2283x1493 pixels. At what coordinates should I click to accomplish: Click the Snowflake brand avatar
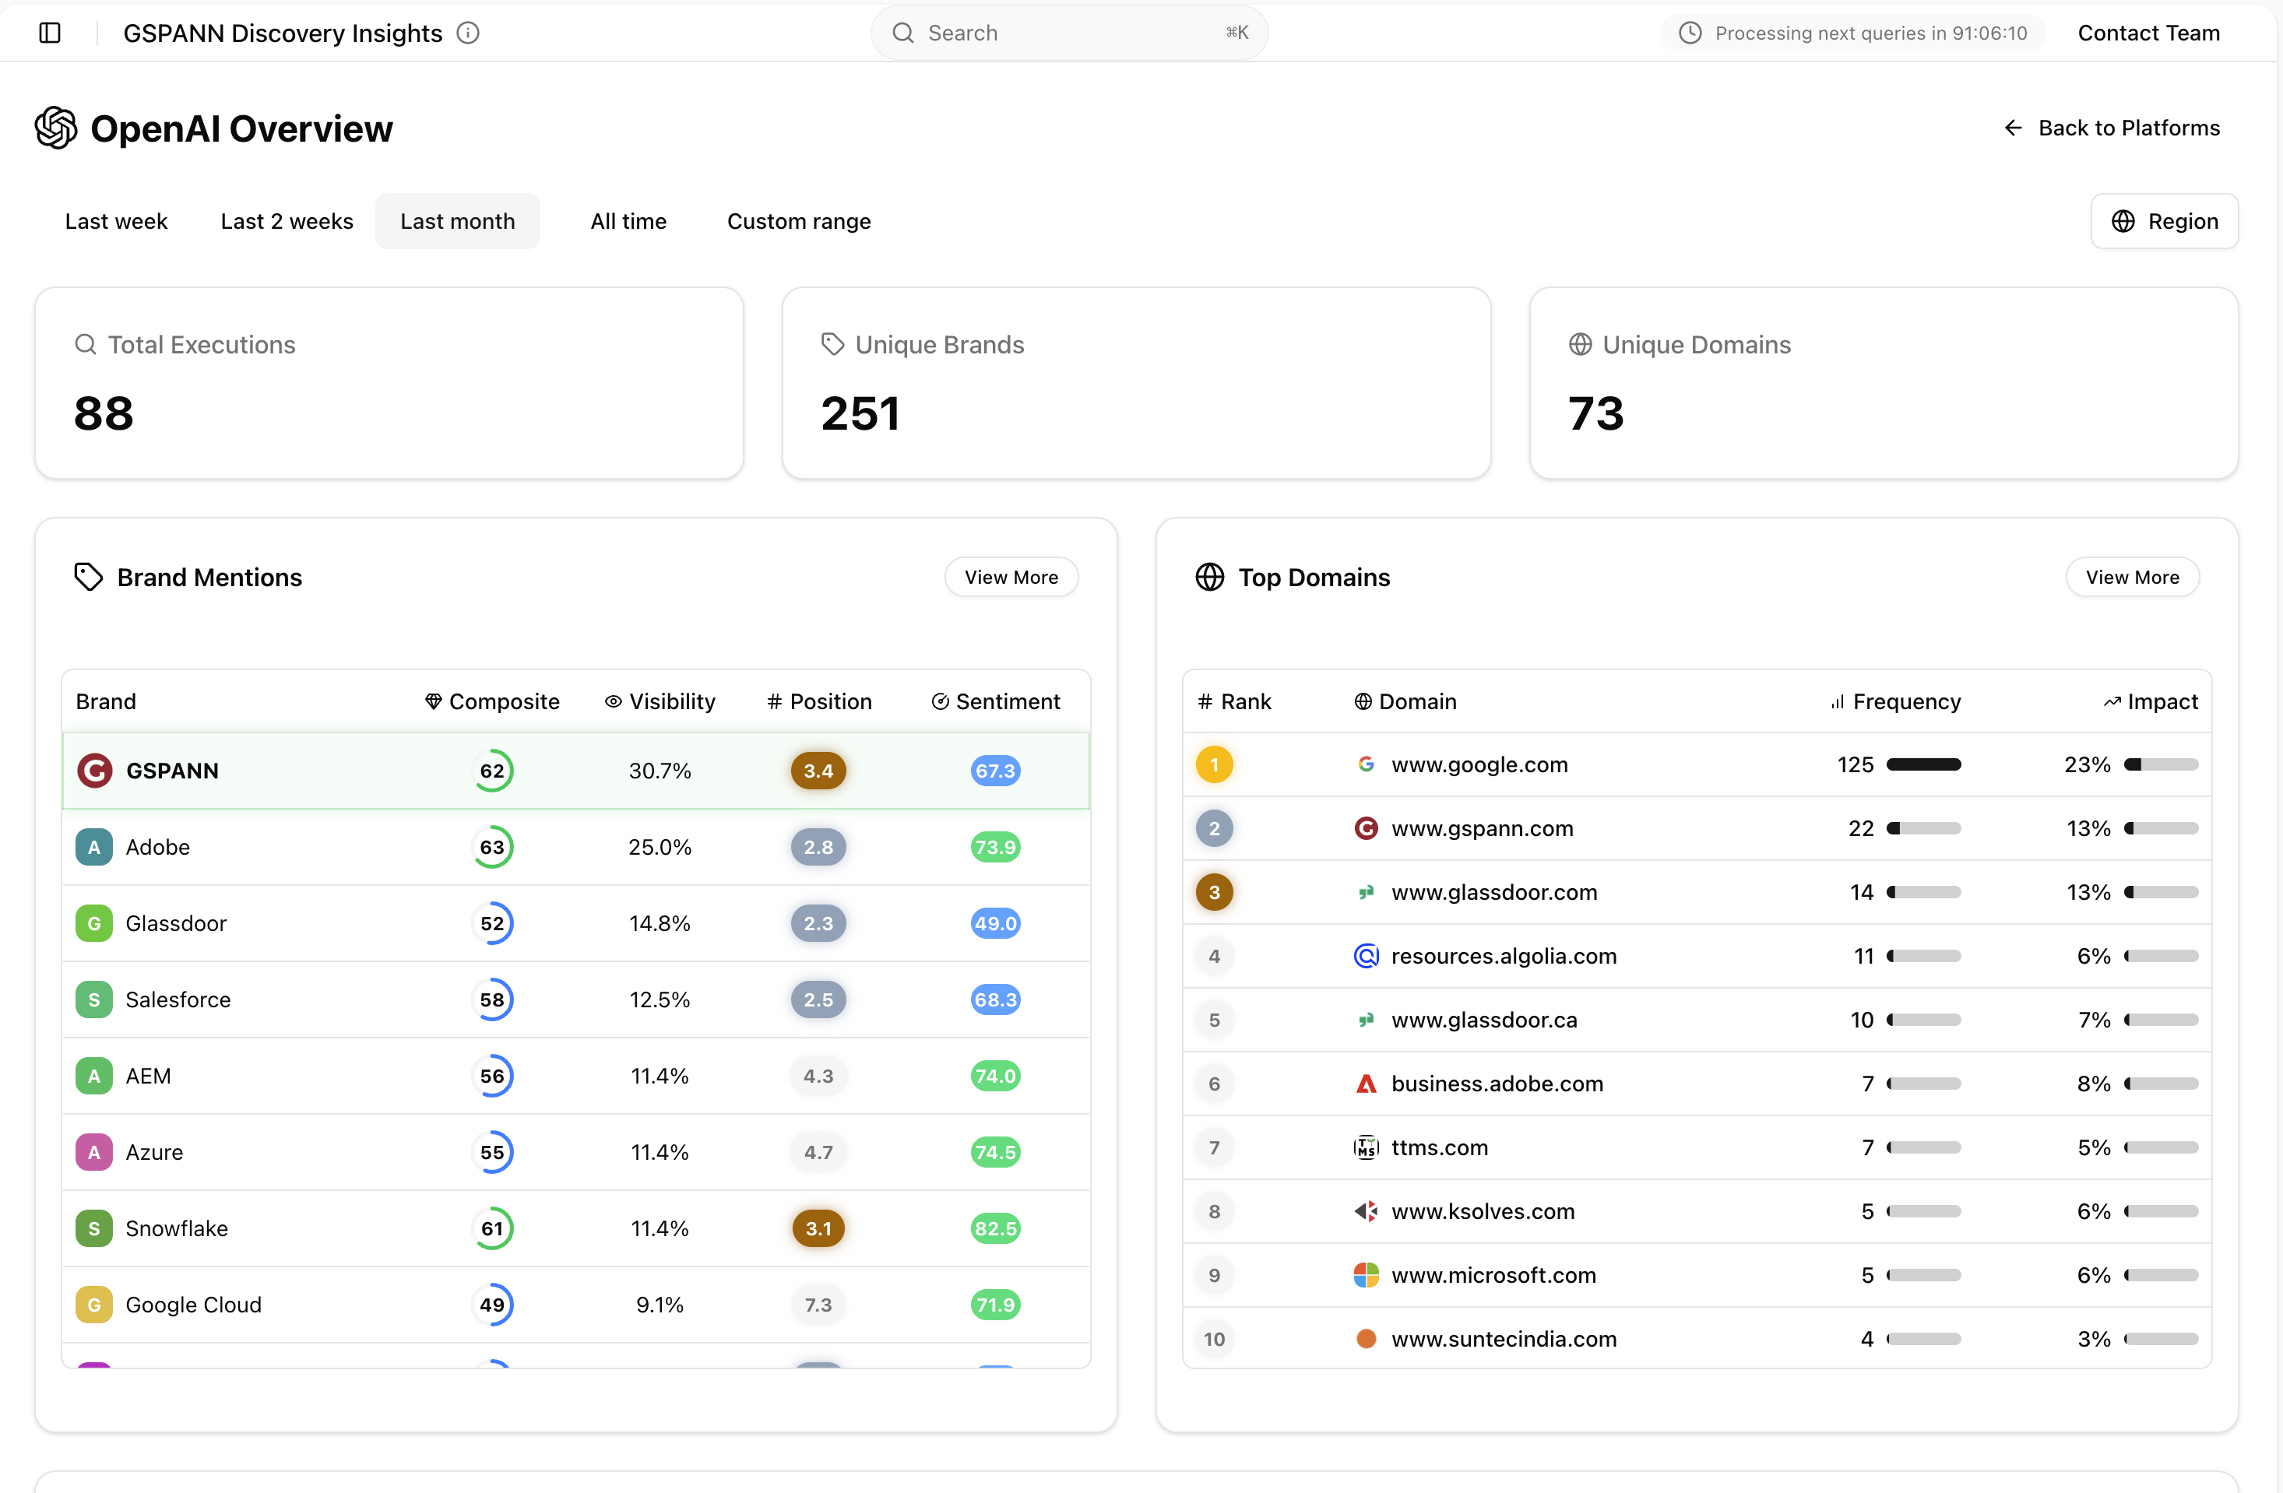coord(94,1228)
